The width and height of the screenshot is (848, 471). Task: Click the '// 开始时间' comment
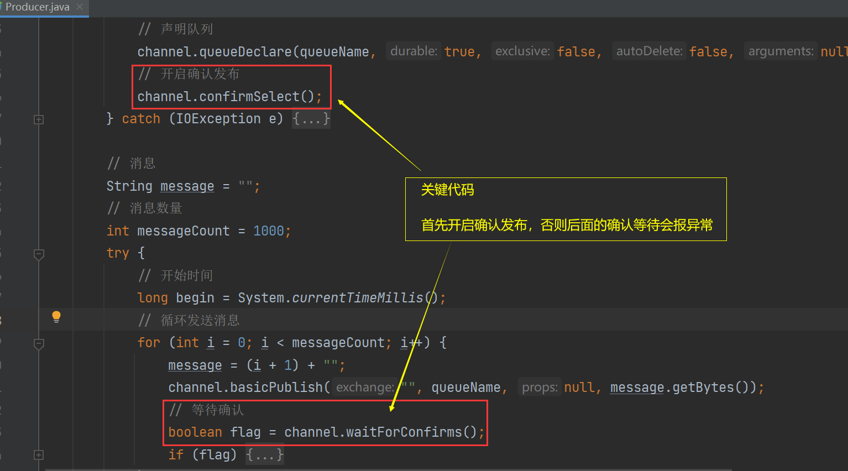(x=175, y=276)
